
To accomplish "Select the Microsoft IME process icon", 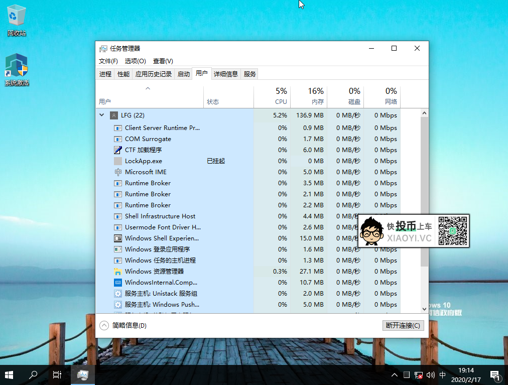I will pos(118,172).
